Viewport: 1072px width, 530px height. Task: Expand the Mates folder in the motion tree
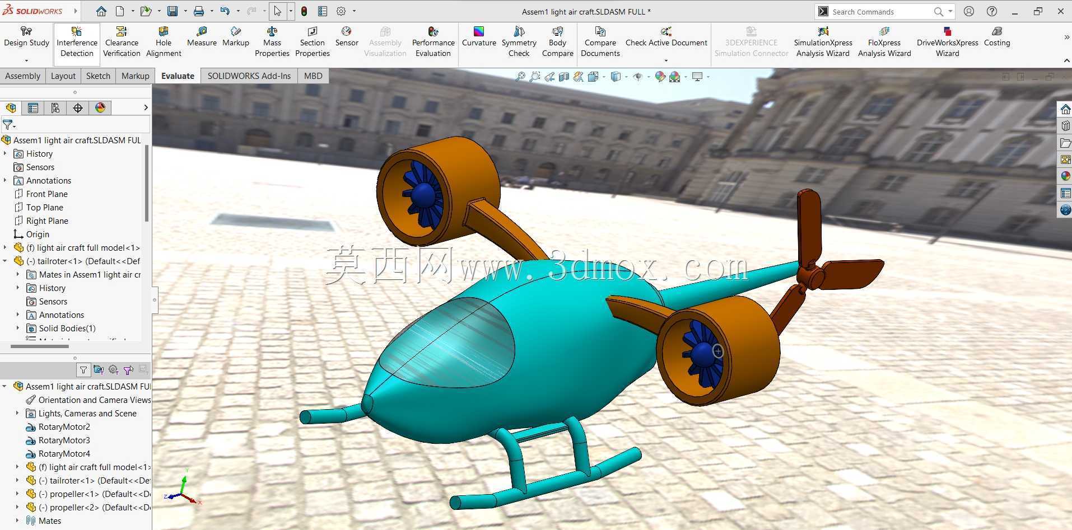point(17,520)
